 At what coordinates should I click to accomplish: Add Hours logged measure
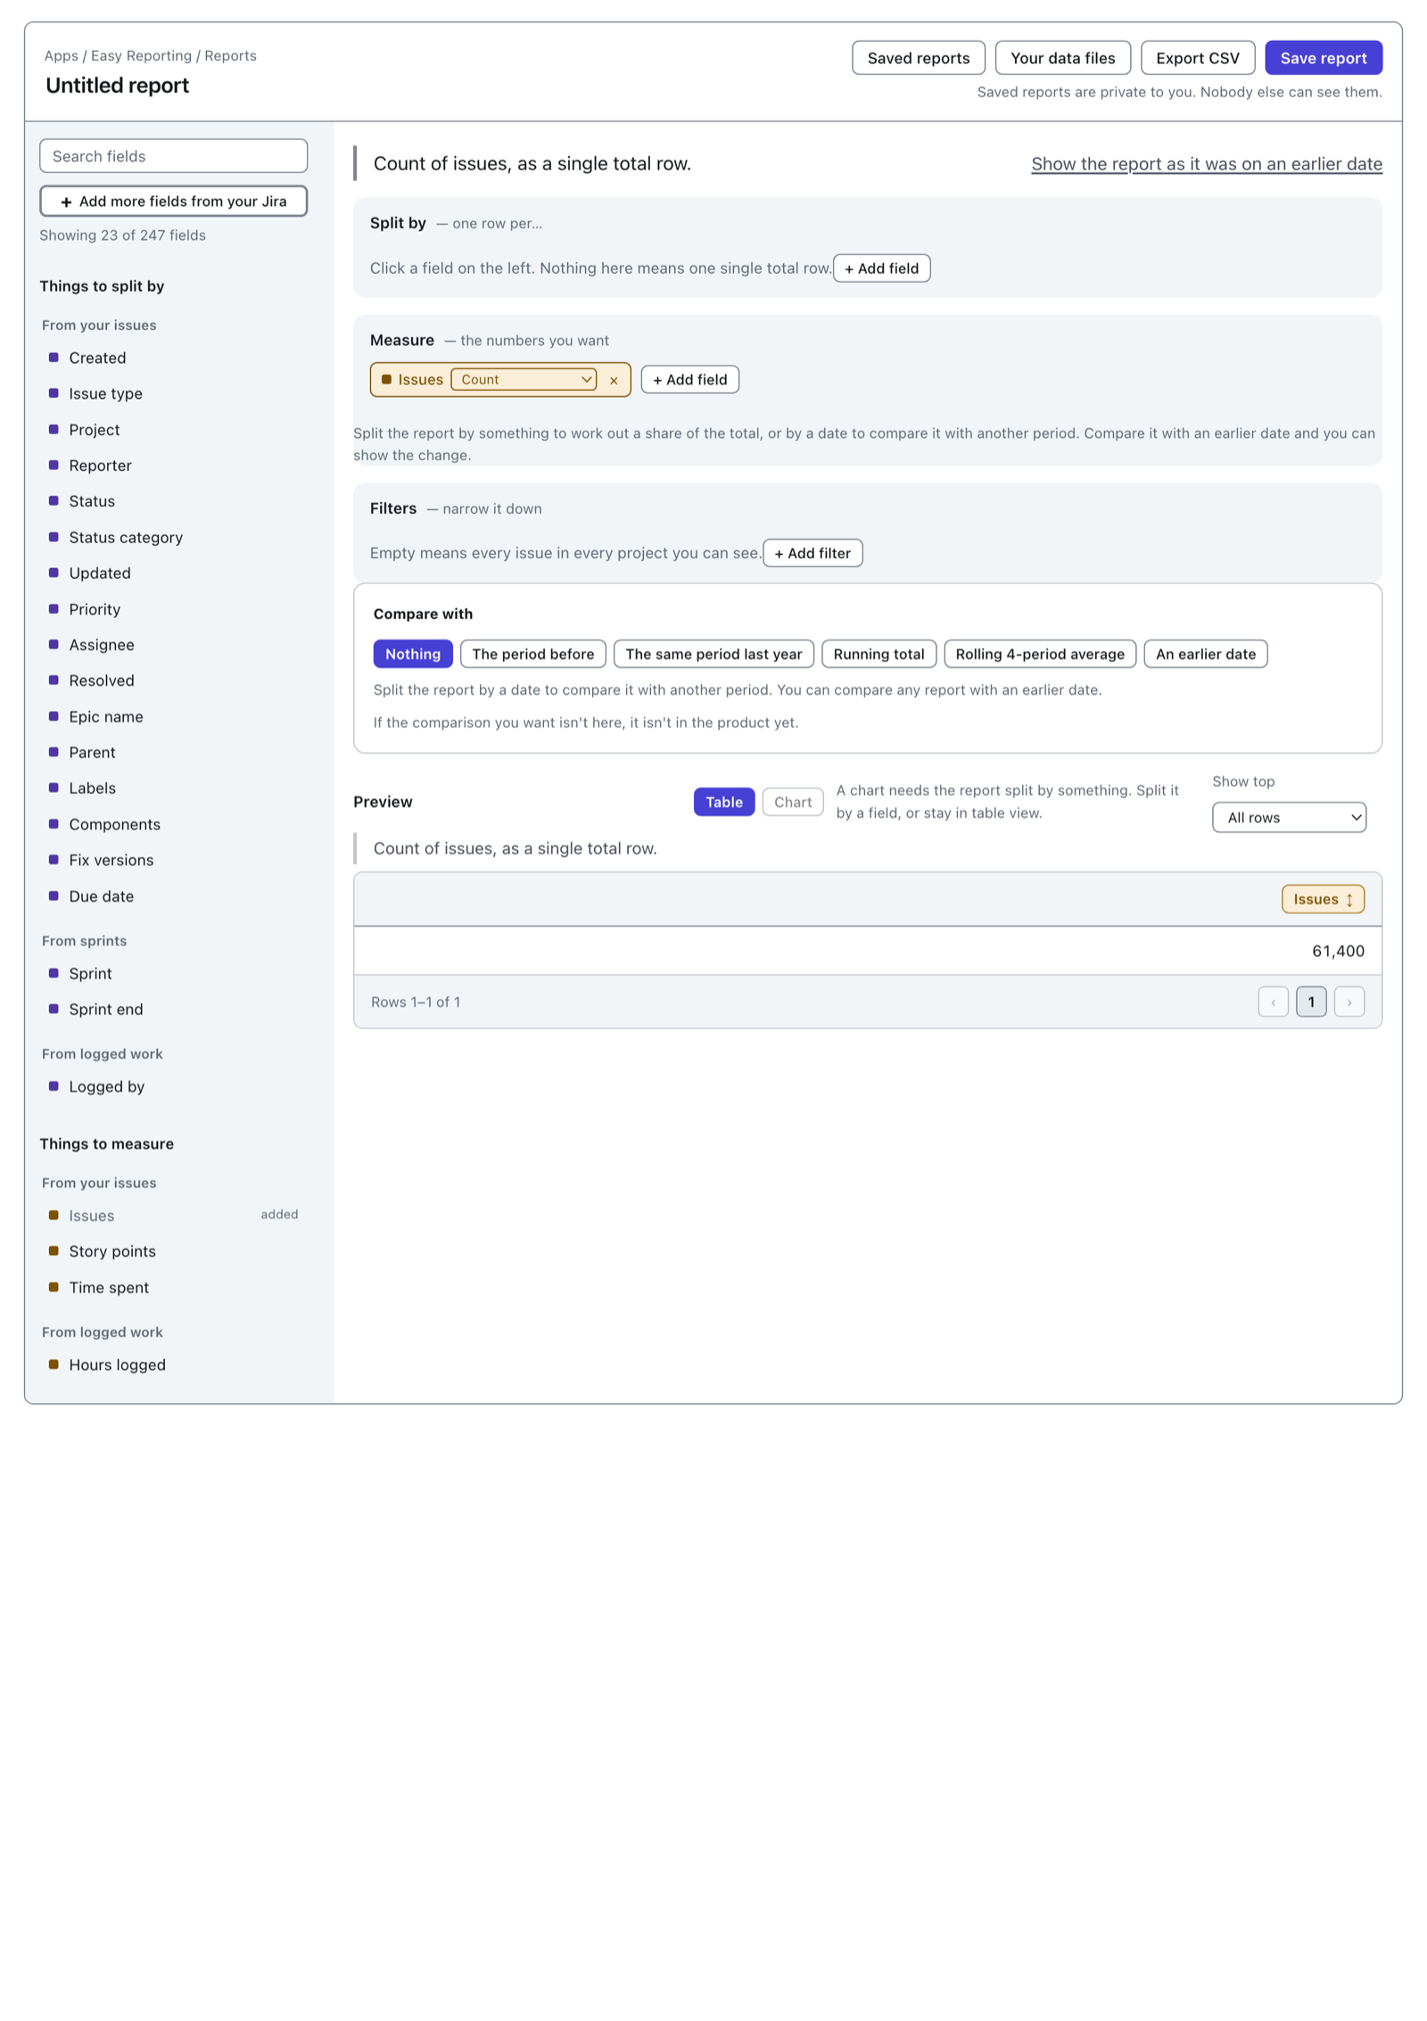[173, 1365]
